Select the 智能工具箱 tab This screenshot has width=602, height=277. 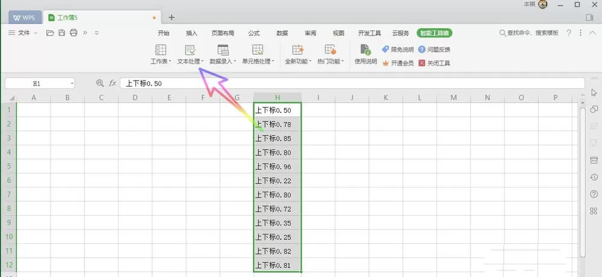[x=435, y=33]
